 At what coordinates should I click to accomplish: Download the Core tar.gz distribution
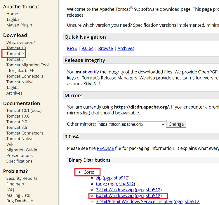click(101, 184)
